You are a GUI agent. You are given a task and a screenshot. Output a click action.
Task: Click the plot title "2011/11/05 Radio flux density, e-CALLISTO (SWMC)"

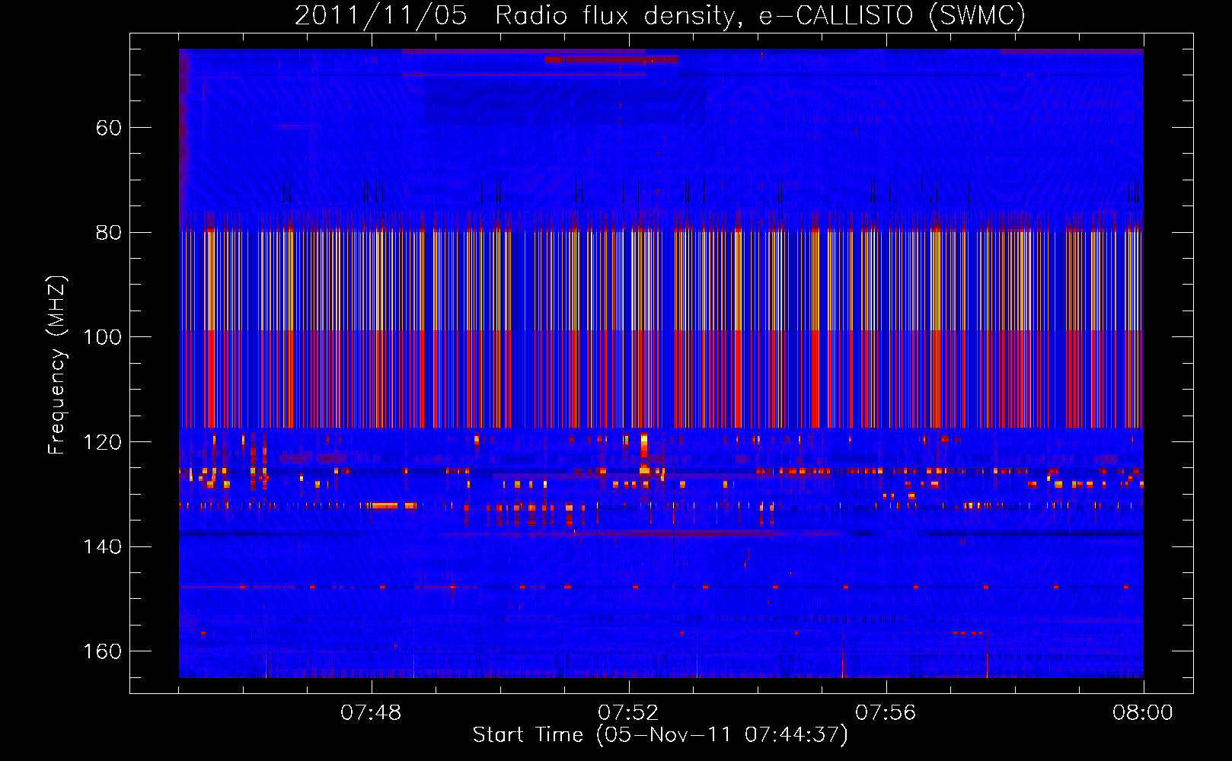660,16
